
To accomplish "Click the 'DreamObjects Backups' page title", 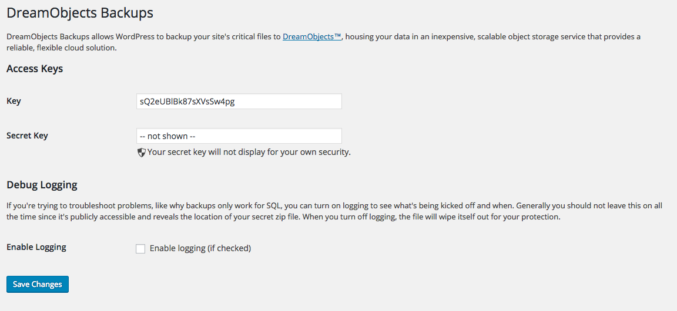I will tap(80, 12).
